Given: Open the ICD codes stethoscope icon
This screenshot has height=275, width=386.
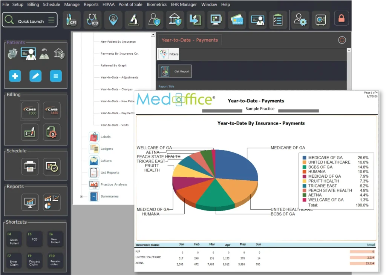Looking at the screenshot, I should click(92, 20).
